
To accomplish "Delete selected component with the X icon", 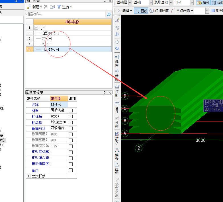I will pos(46,7).
